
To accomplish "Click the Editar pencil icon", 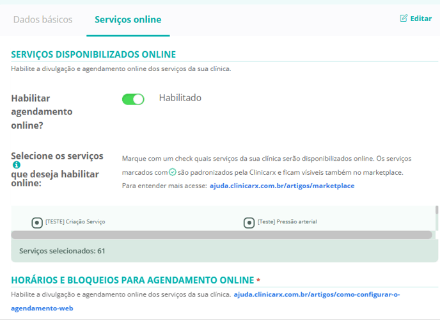I will [x=404, y=19].
